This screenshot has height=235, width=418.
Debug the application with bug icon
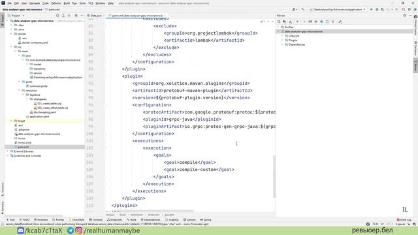point(377,9)
